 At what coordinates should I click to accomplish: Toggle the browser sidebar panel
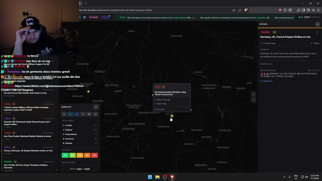(x=303, y=10)
